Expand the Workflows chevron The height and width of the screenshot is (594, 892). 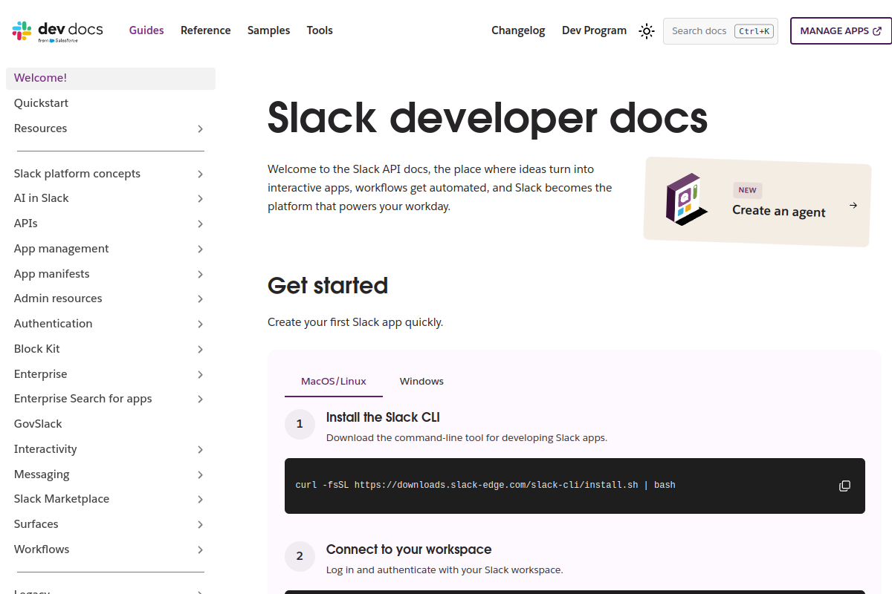(200, 550)
